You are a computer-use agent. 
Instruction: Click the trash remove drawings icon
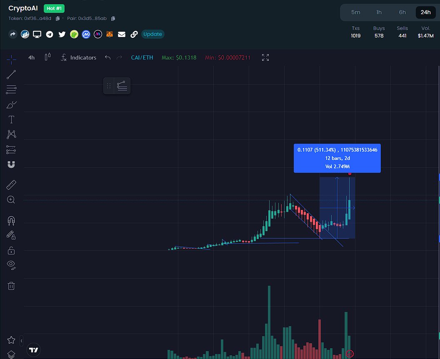[11, 286]
